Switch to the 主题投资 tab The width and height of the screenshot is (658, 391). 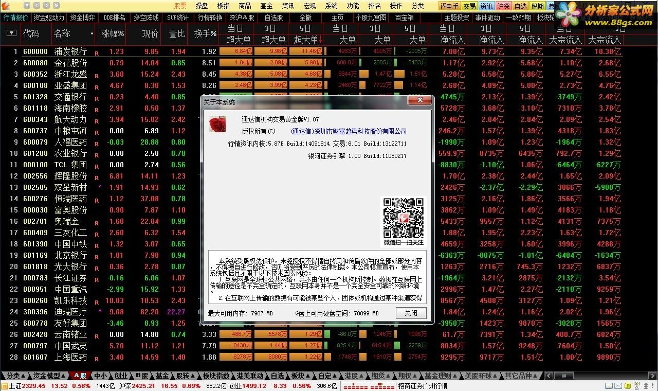coord(456,17)
